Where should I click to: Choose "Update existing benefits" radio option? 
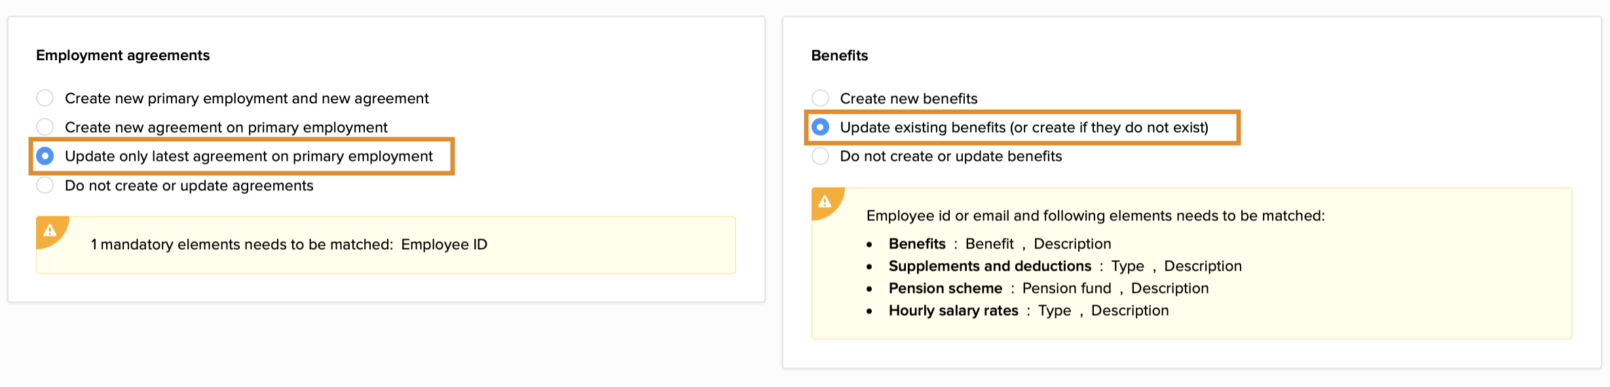click(820, 127)
